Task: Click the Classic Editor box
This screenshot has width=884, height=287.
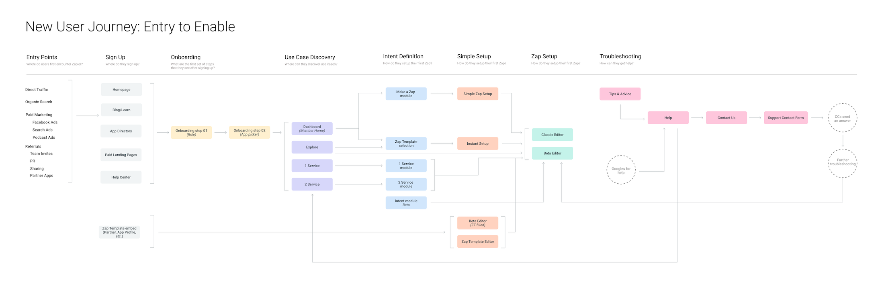Action: [x=552, y=135]
